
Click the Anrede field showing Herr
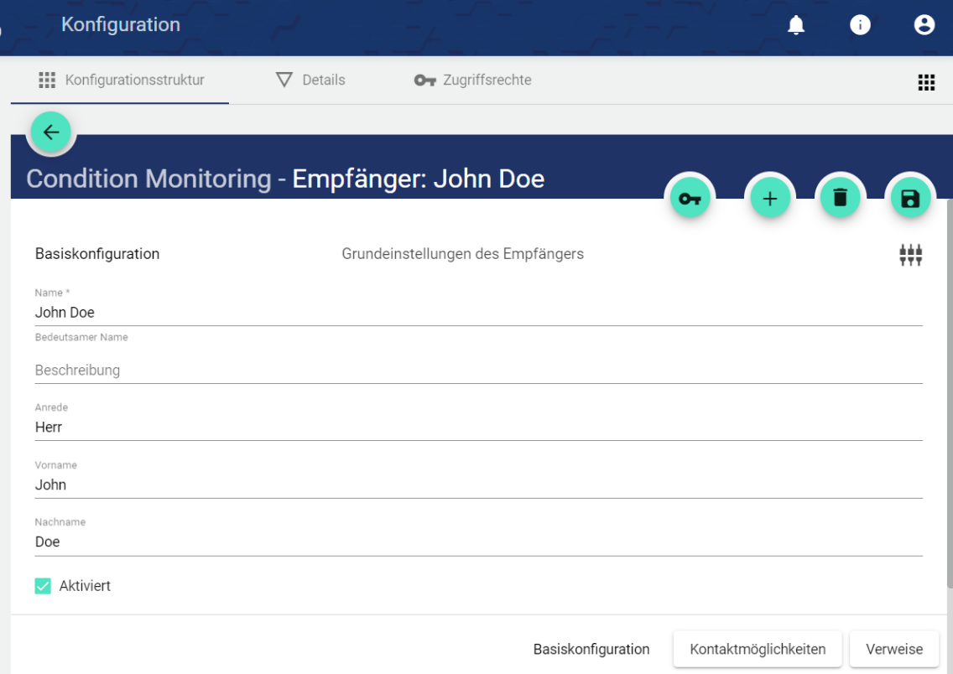pyautogui.click(x=478, y=428)
